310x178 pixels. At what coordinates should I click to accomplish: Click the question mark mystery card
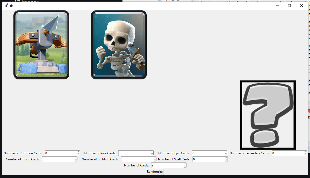[x=268, y=115]
